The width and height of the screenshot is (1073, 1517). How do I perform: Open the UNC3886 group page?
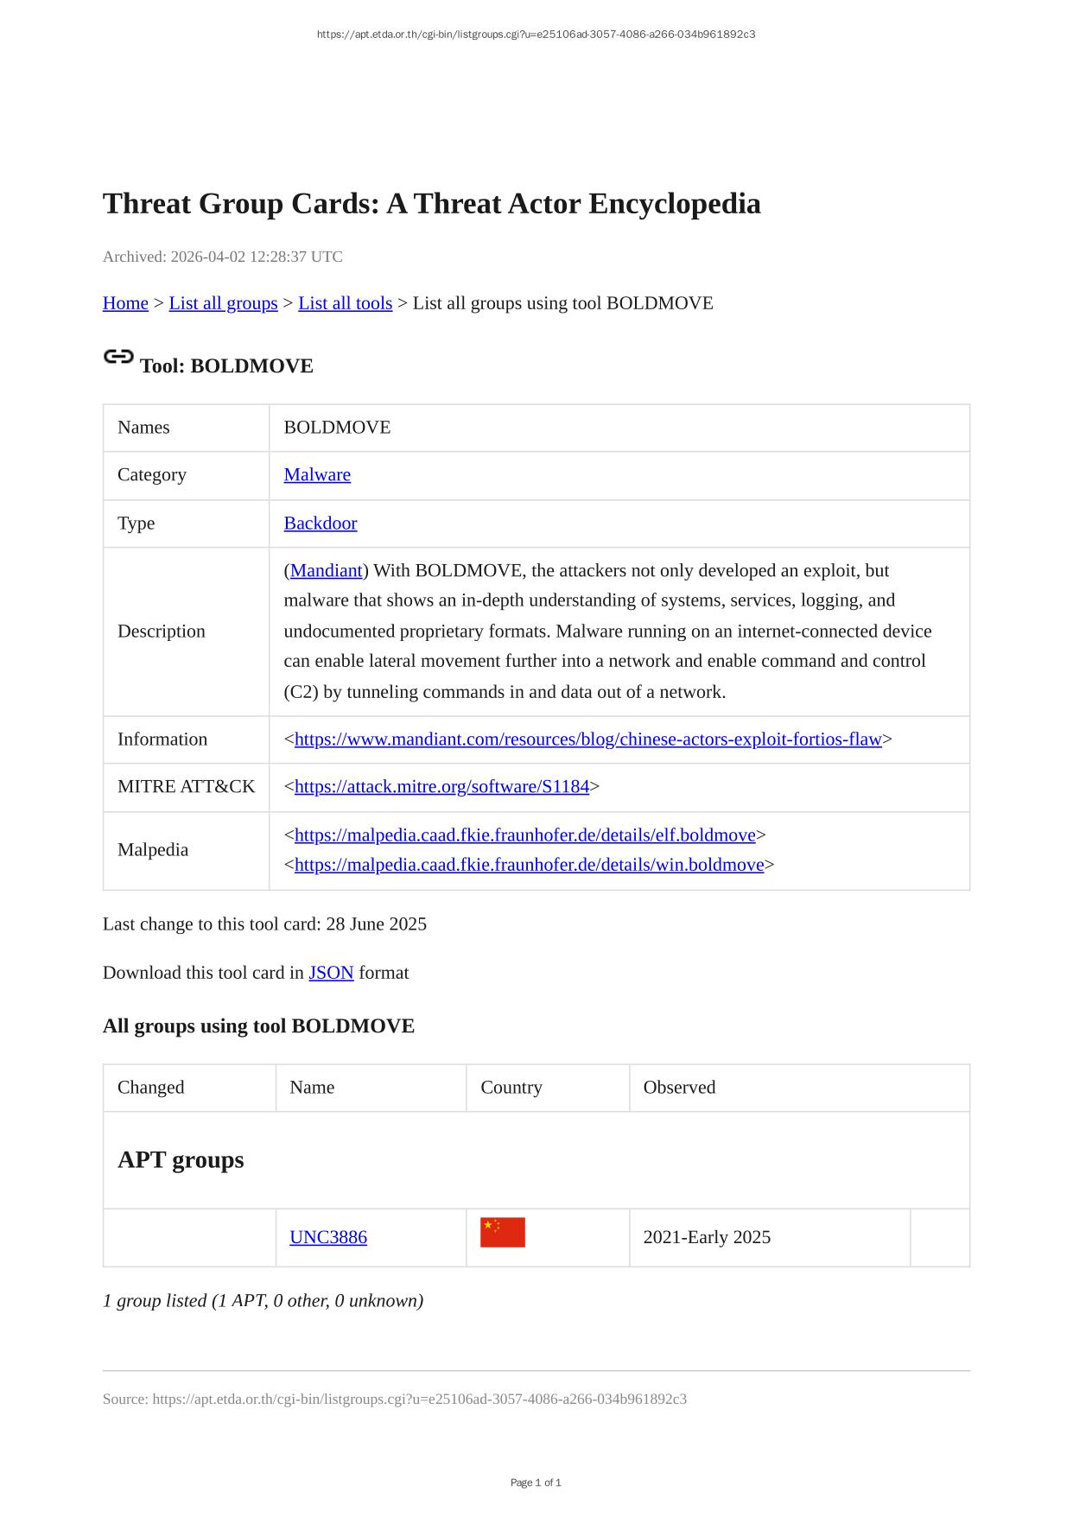pyautogui.click(x=328, y=1237)
